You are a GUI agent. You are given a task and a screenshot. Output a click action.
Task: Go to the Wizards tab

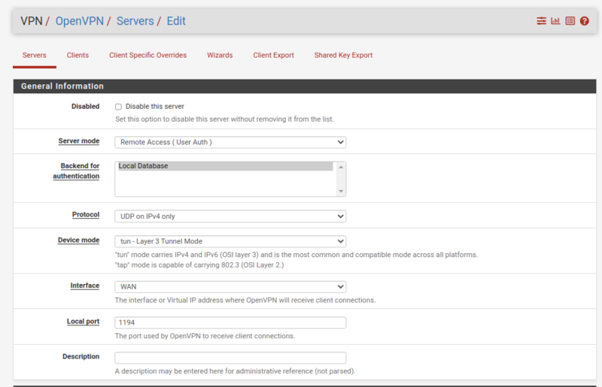point(220,55)
